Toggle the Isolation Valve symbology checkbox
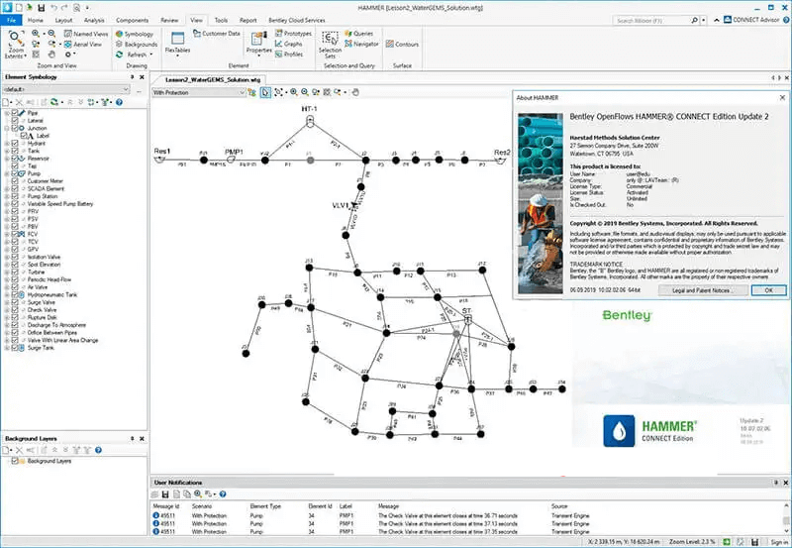Image resolution: width=792 pixels, height=548 pixels. (x=15, y=257)
